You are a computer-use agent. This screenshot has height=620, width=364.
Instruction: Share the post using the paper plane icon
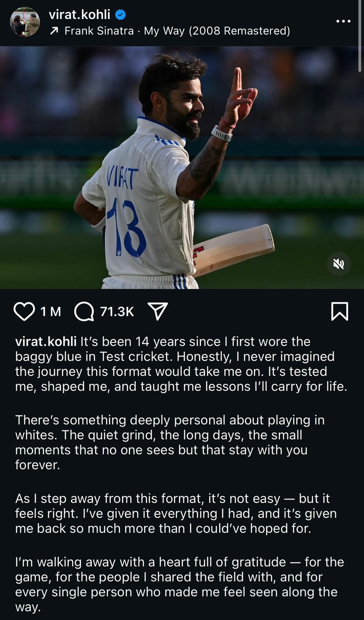point(158,311)
